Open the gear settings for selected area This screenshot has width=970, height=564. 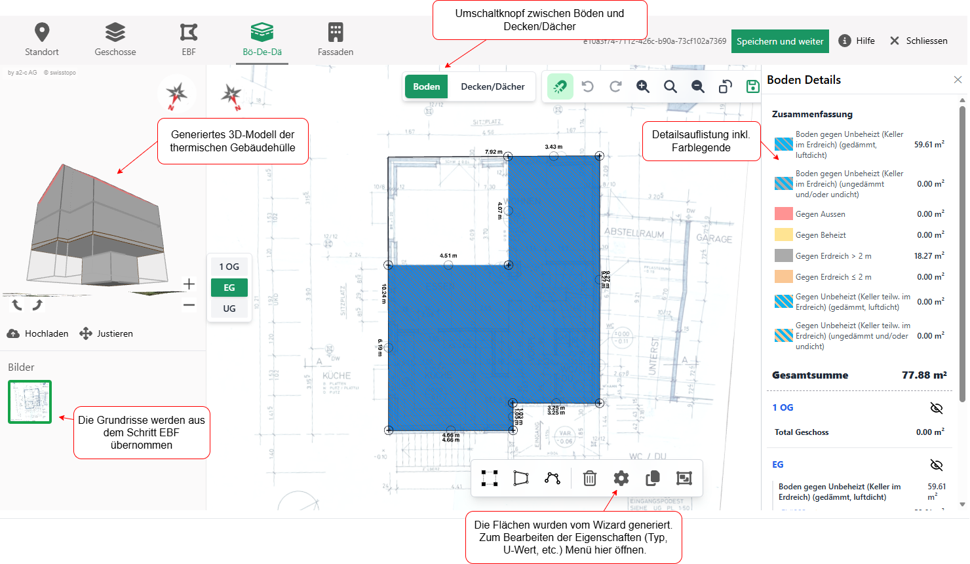tap(621, 478)
